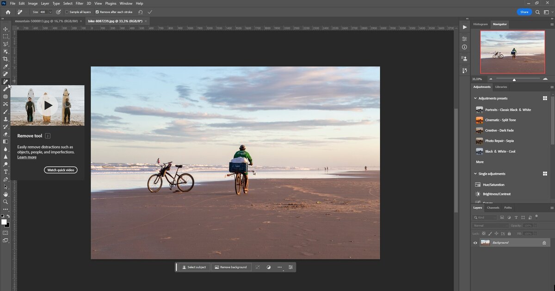Image resolution: width=555 pixels, height=291 pixels.
Task: Click the Home icon in options bar
Action: (8, 12)
